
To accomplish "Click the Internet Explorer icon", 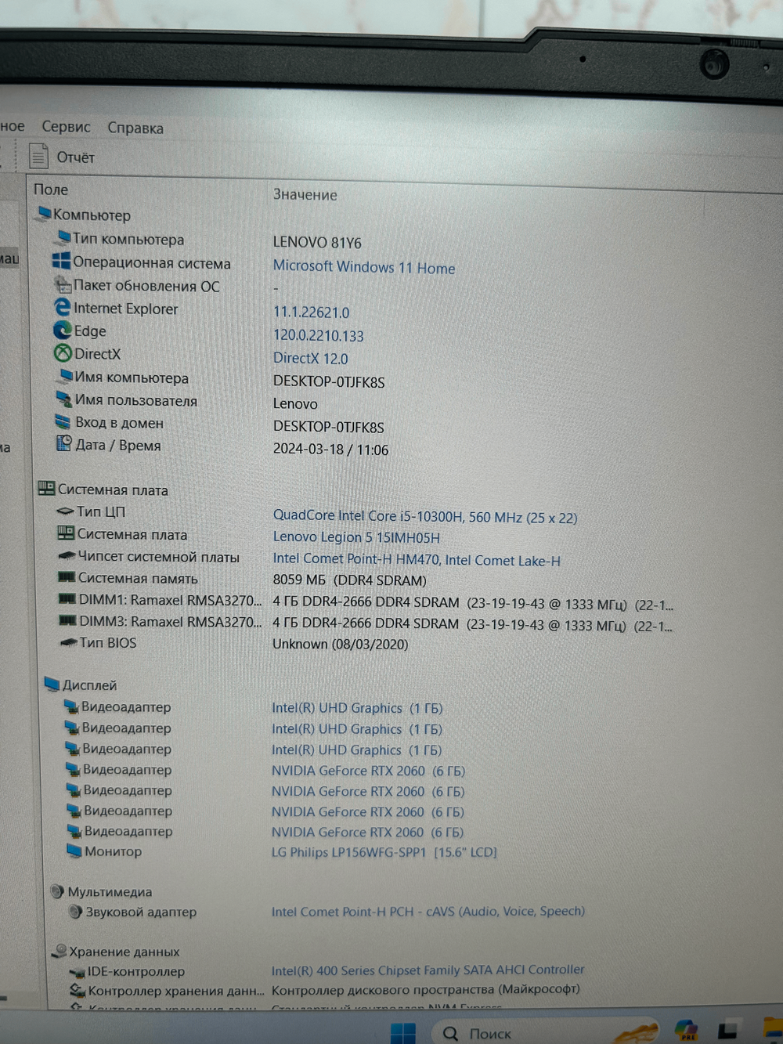I will click(x=63, y=308).
